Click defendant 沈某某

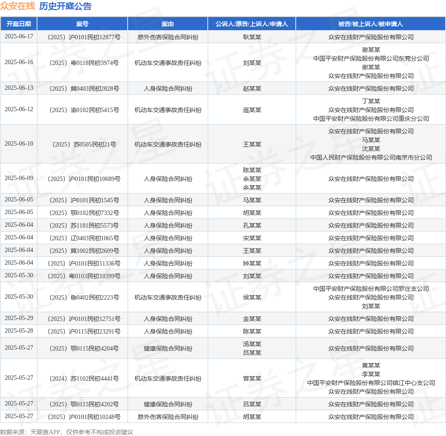pyautogui.click(x=371, y=149)
